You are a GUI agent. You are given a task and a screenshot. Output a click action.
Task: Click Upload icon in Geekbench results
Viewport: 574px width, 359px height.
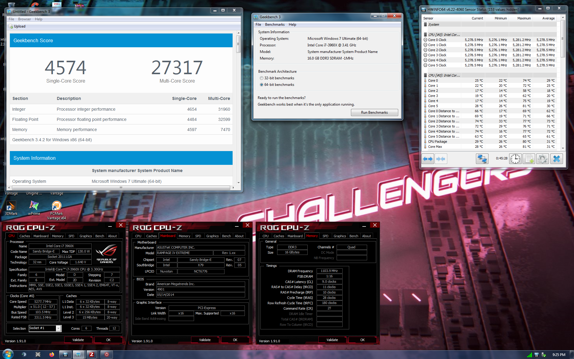tap(11, 26)
